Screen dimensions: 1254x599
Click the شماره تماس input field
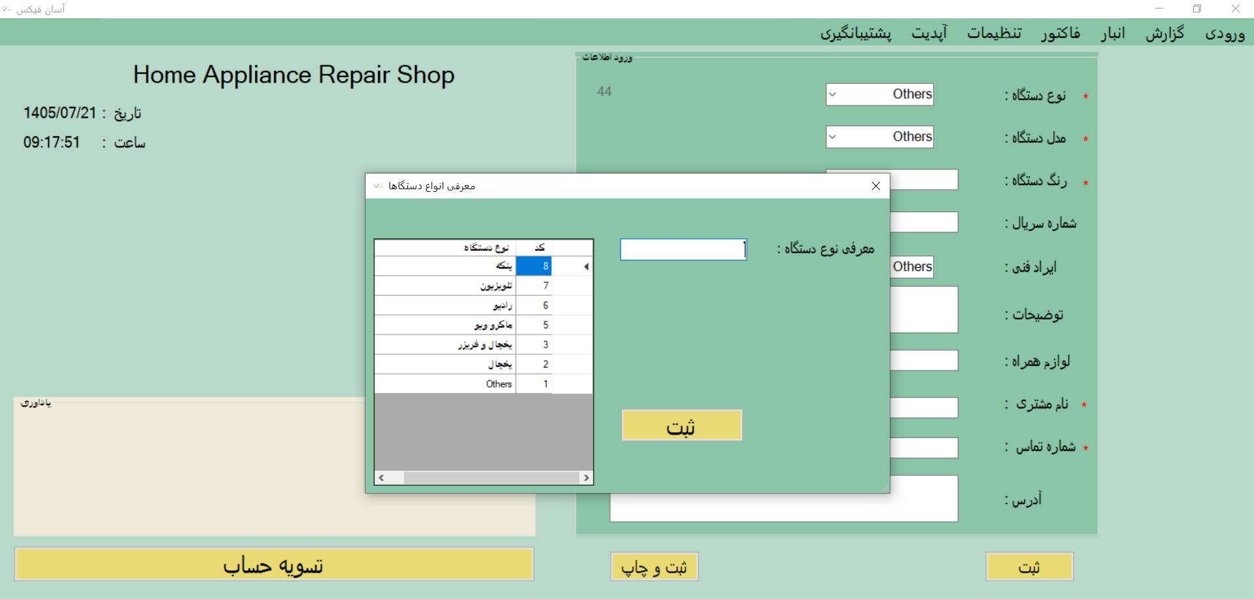924,448
